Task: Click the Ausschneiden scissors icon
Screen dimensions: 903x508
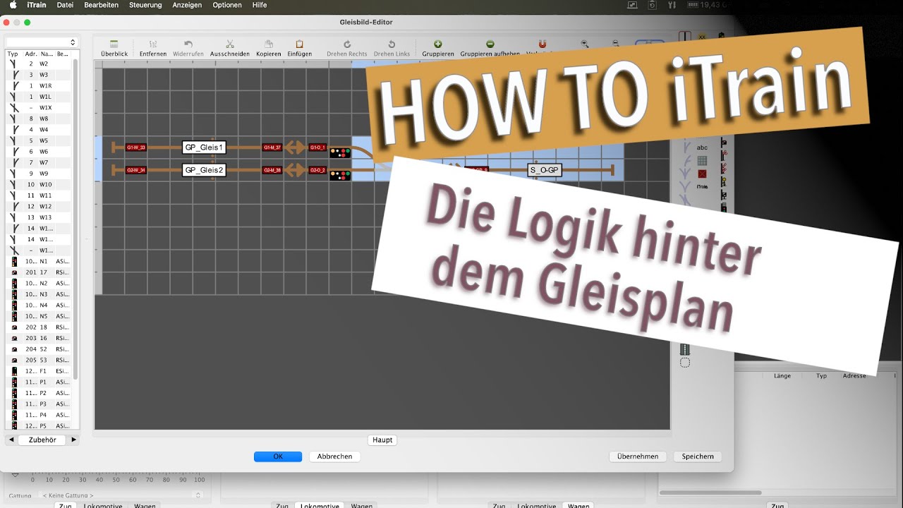Action: tap(230, 44)
